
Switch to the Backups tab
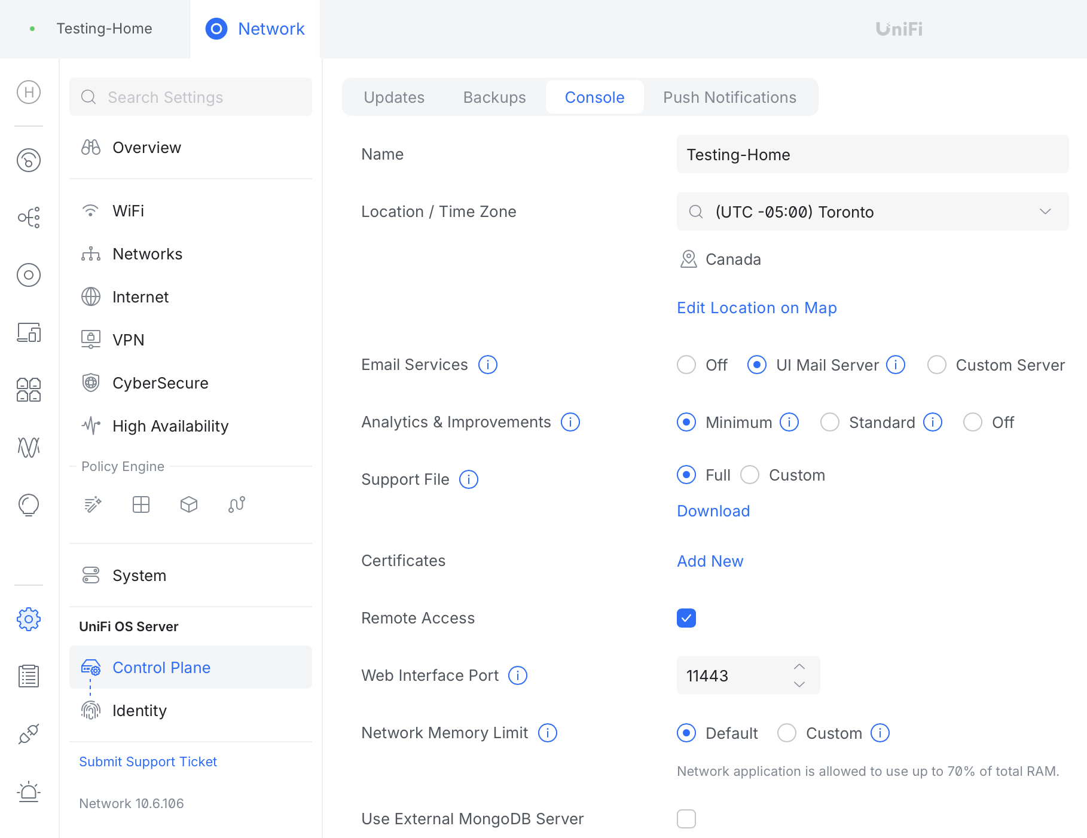(494, 97)
